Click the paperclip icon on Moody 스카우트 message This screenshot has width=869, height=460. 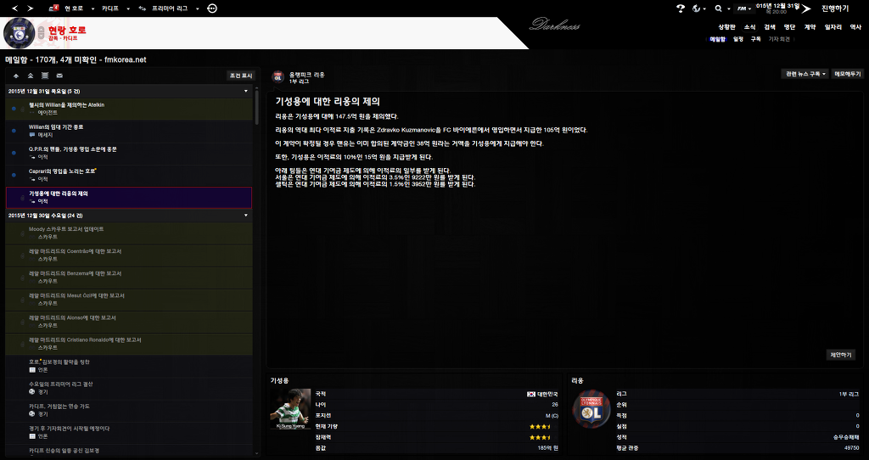tap(23, 233)
